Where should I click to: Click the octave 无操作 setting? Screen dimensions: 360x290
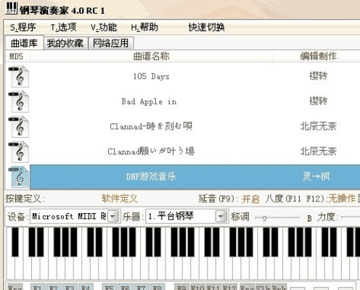point(342,199)
